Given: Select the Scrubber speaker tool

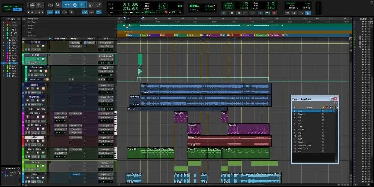Looking at the screenshot, I should point(91,5).
